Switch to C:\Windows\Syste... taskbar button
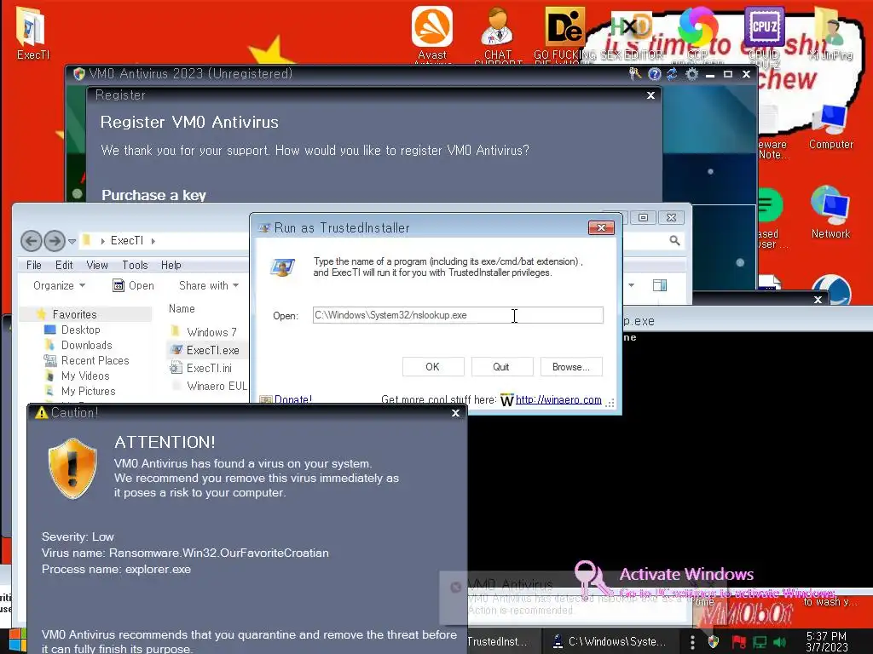The height and width of the screenshot is (654, 873). click(x=610, y=641)
